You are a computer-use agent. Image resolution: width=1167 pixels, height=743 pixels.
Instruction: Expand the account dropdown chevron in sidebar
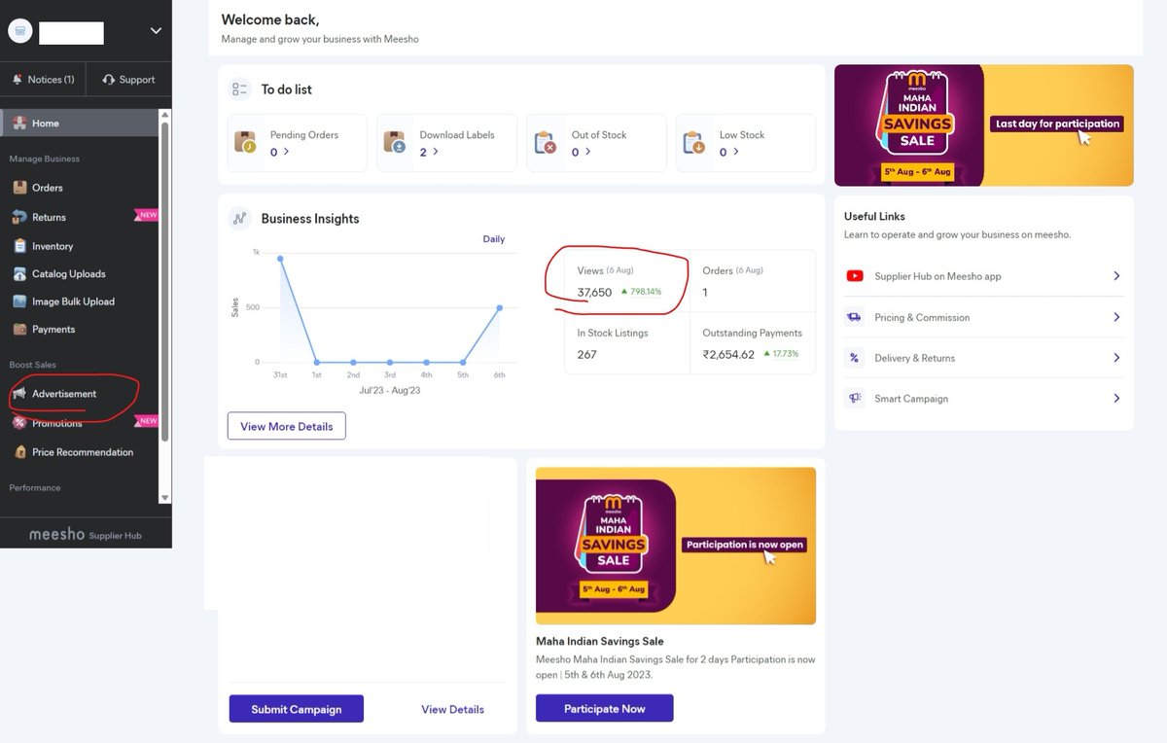coord(156,31)
